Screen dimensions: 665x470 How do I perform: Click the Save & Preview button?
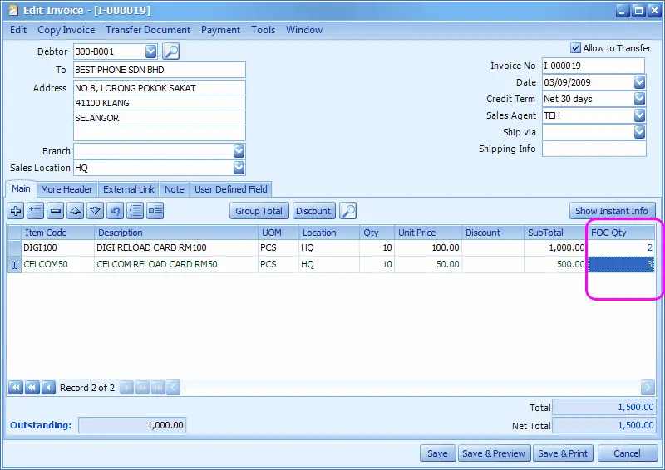pyautogui.click(x=494, y=453)
